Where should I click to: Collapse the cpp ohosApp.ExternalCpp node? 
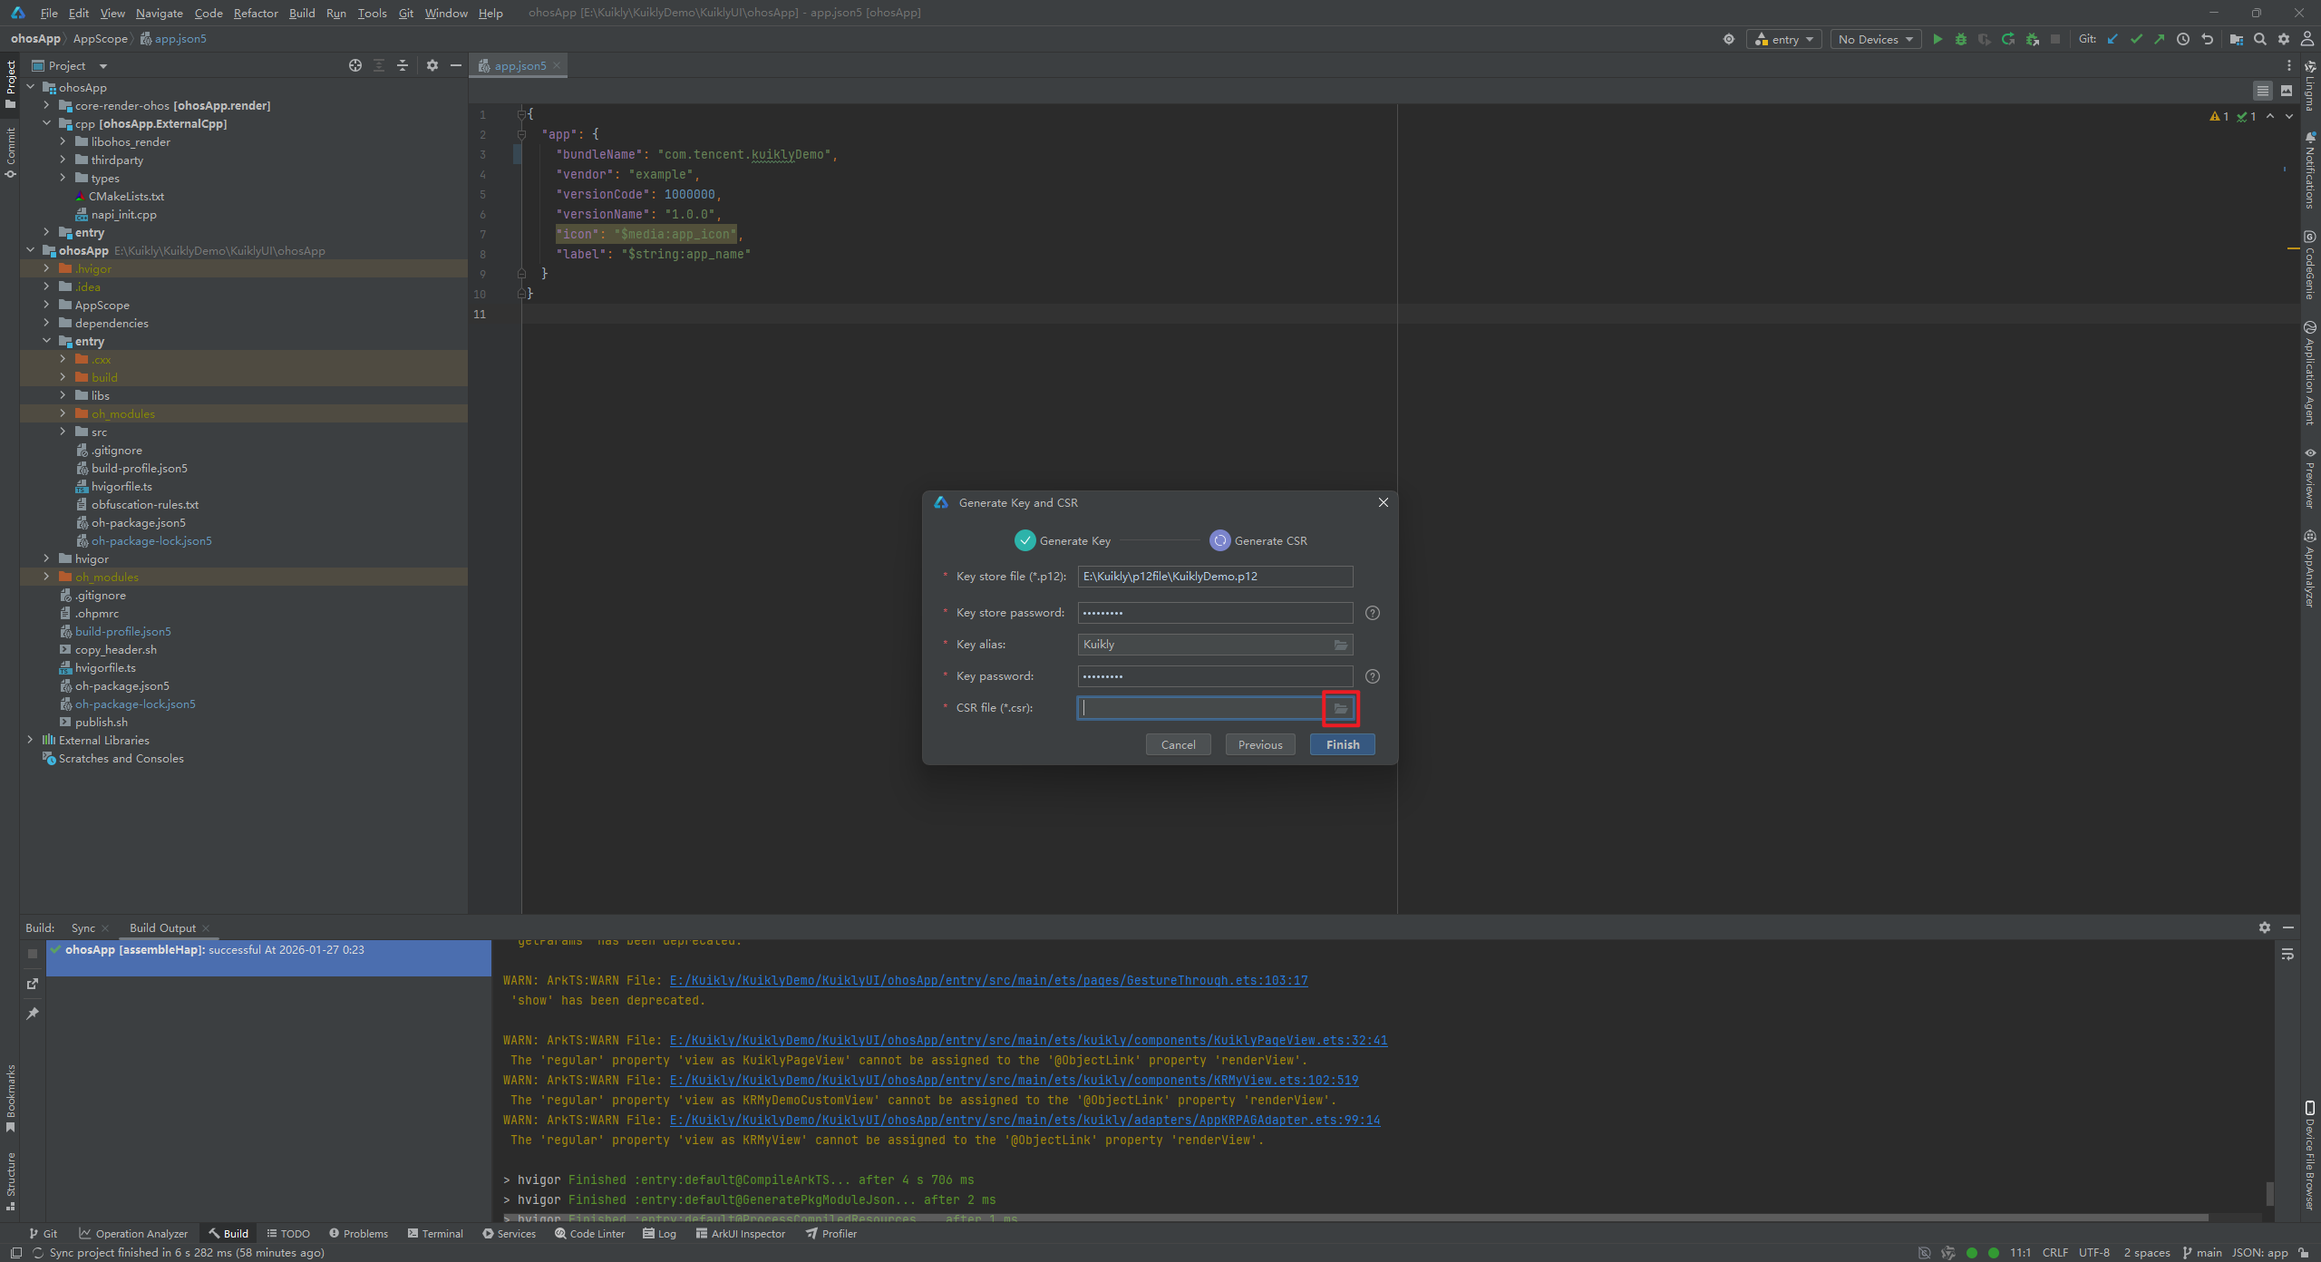tap(46, 123)
